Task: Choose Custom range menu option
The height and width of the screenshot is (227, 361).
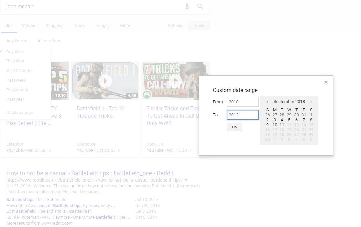Action: [21, 113]
